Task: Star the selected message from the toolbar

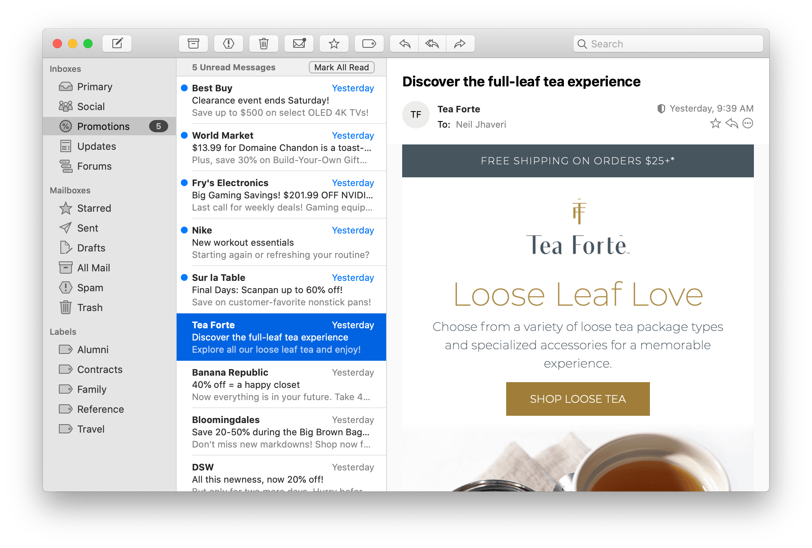Action: pos(334,43)
